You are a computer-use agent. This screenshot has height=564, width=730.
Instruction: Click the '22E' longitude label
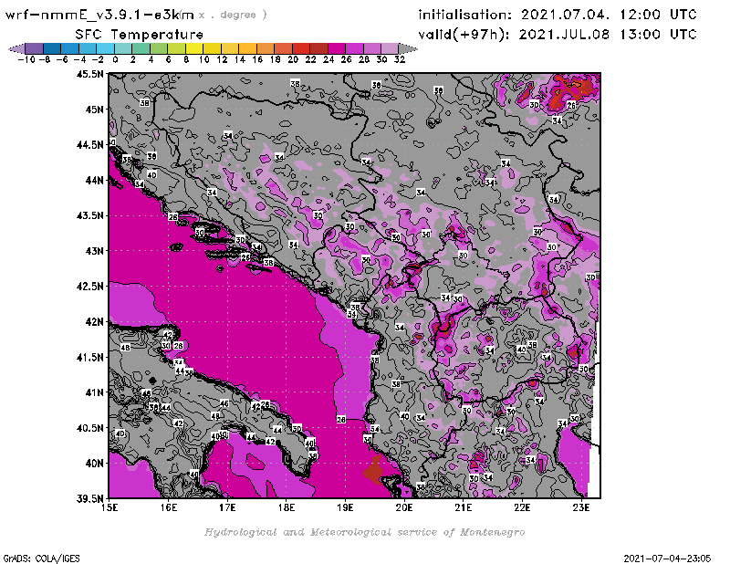(x=522, y=508)
